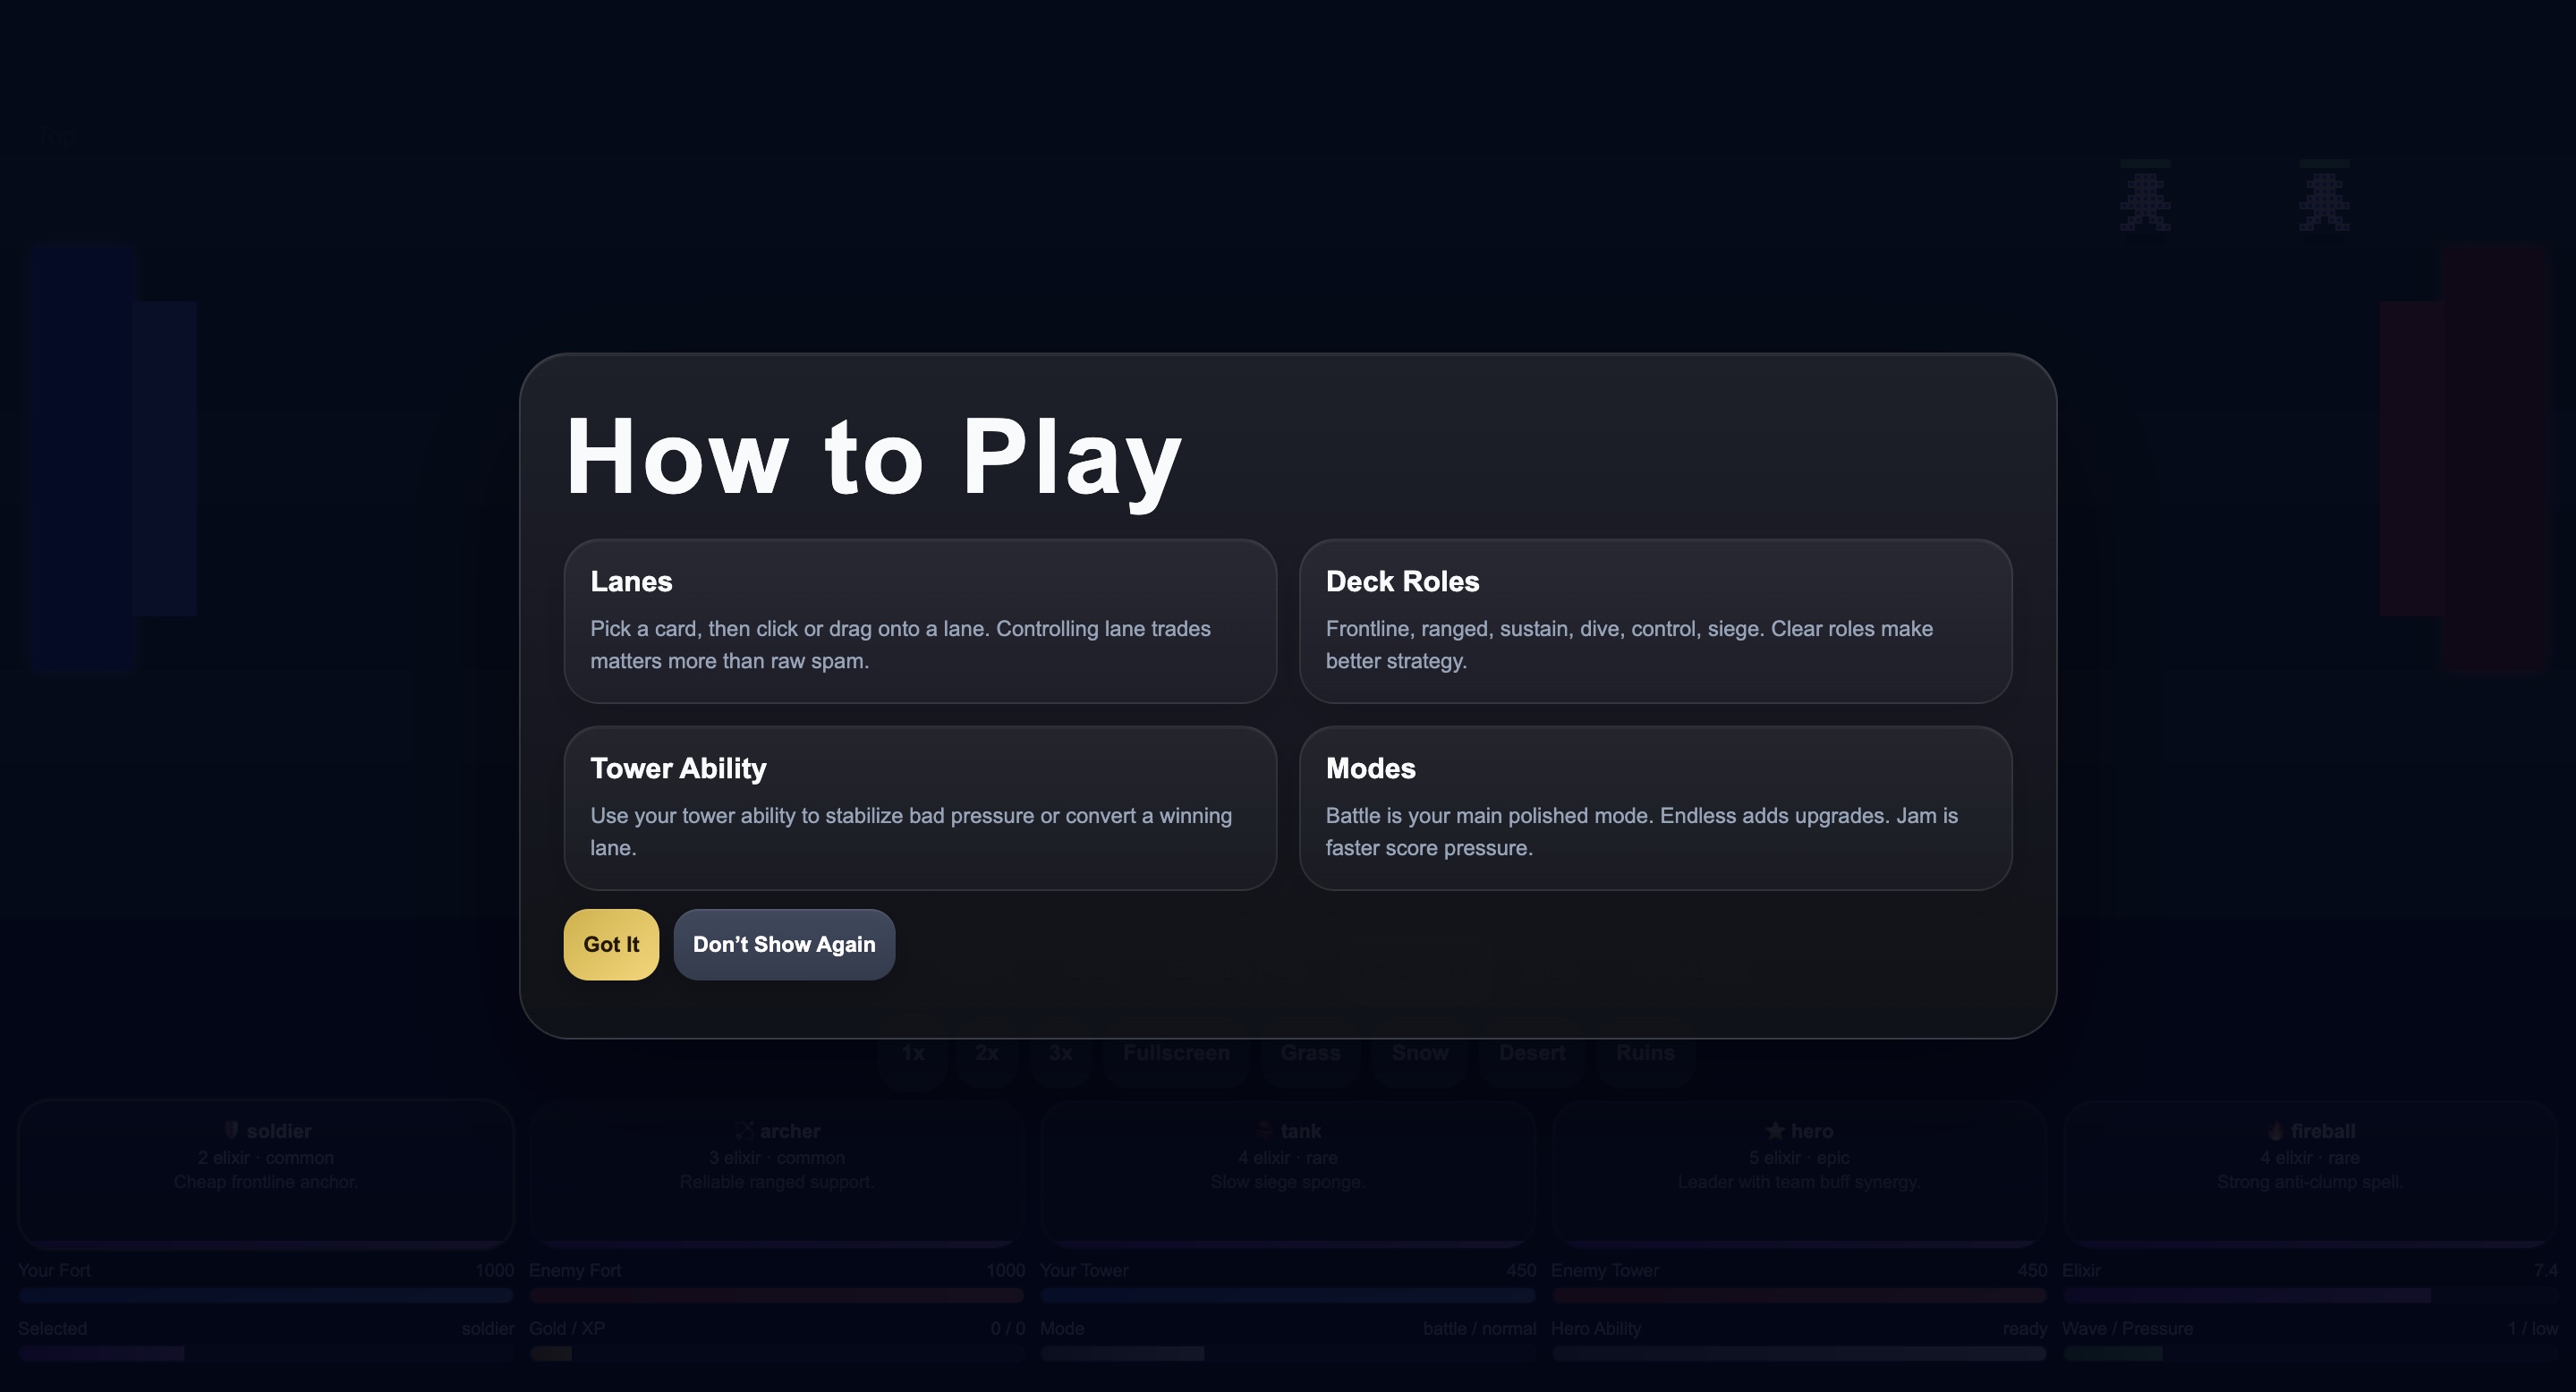Screen dimensions: 2576x1392
Task: Click the tank card icon
Action: [x=1264, y=1130]
